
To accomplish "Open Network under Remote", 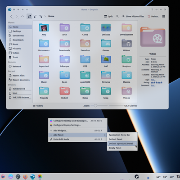I will [x=20, y=67].
